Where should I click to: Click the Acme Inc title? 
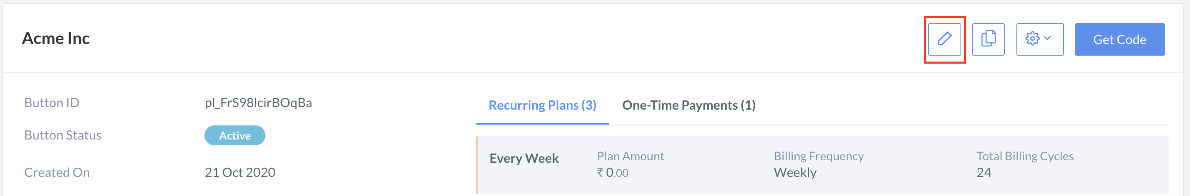[56, 38]
